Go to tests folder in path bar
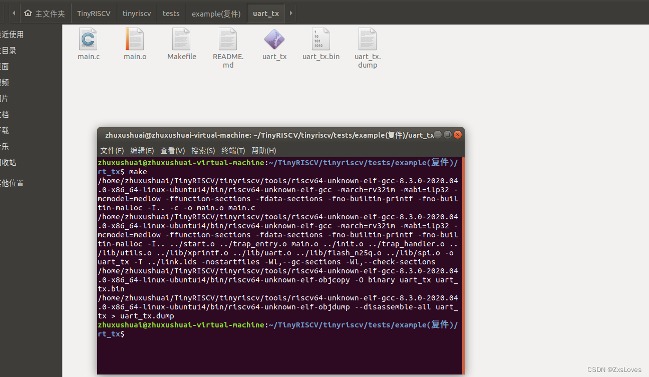Screen dimensions: 649x377 tap(171, 14)
